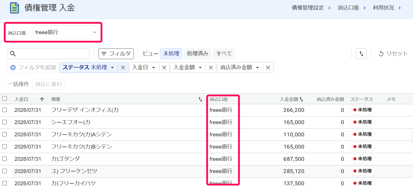Remove the 入金金額 filter with X
413x186 pixels.
pyautogui.click(x=211, y=68)
